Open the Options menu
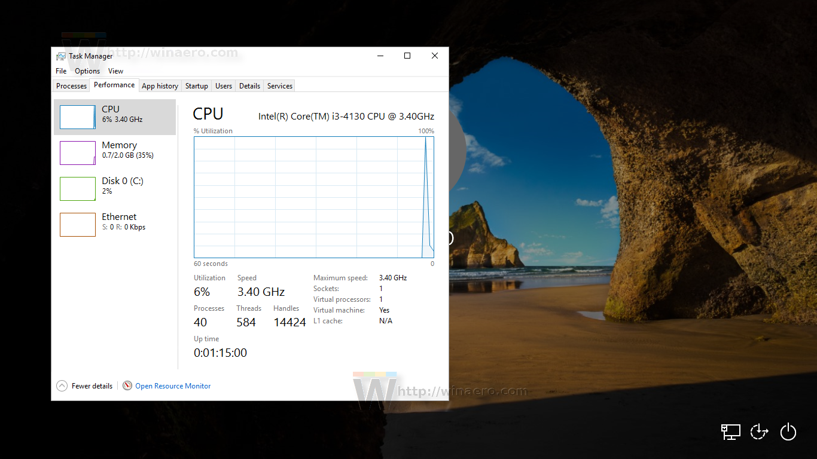The width and height of the screenshot is (817, 459). [x=87, y=71]
